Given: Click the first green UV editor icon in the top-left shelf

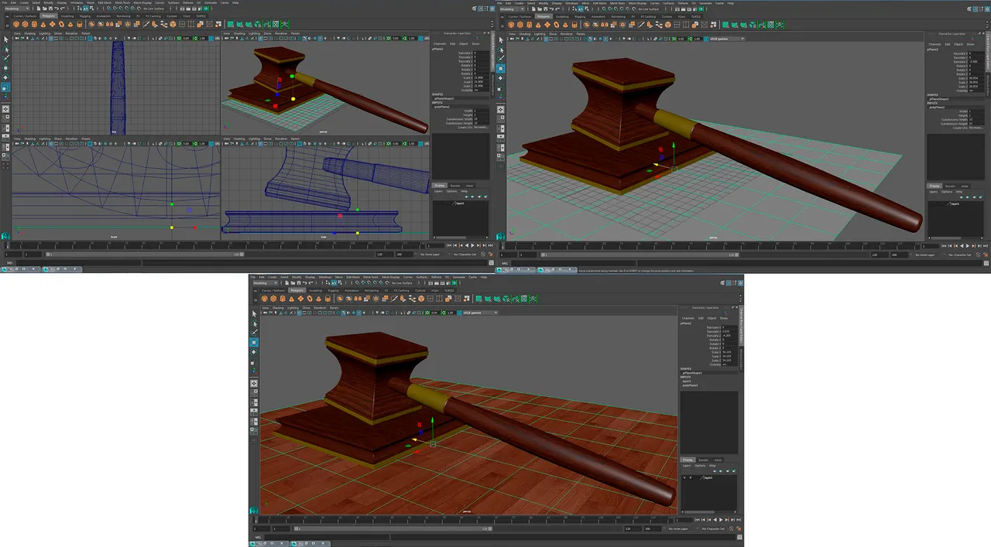Looking at the screenshot, I should coord(230,24).
